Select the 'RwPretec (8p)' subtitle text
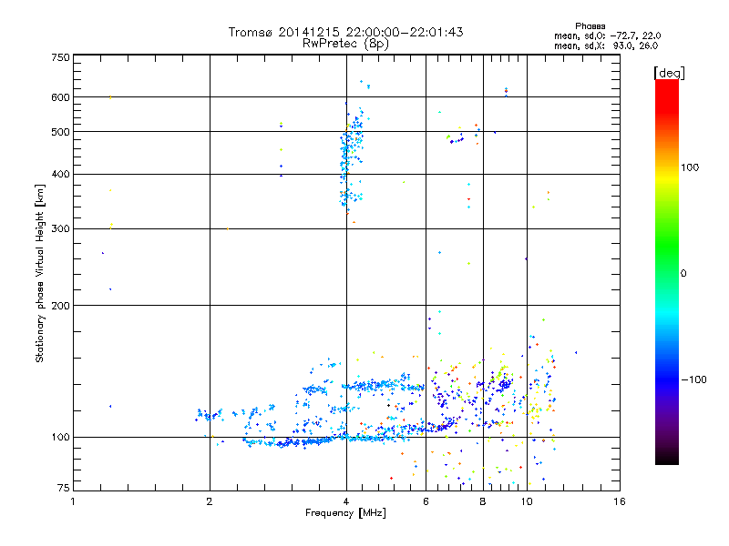The width and height of the screenshot is (729, 546). coord(345,44)
